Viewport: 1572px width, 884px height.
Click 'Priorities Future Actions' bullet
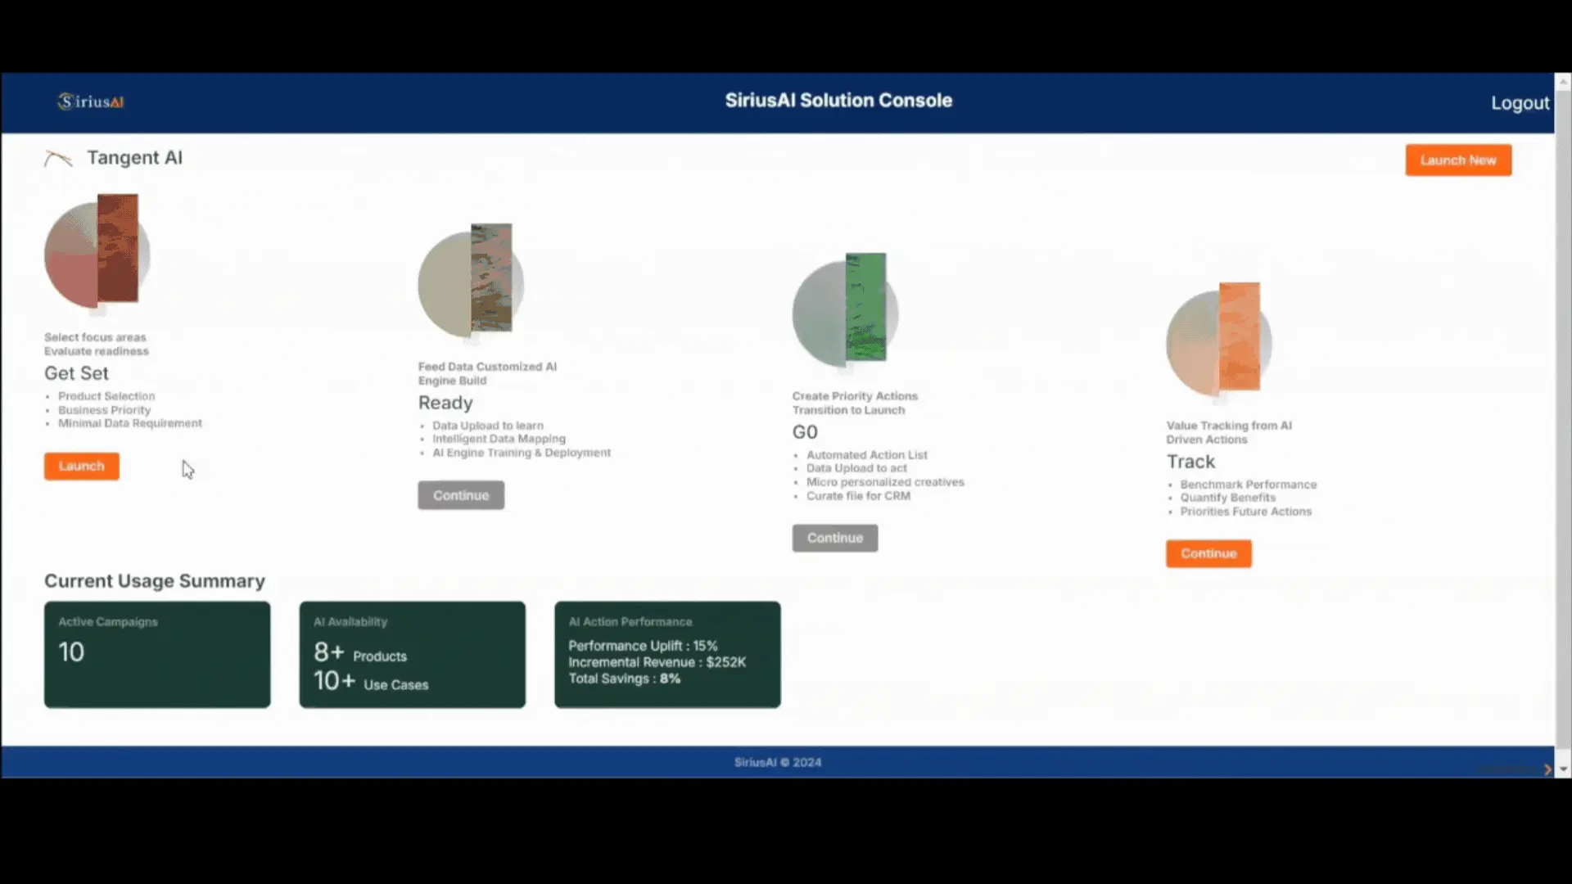pyautogui.click(x=1245, y=512)
